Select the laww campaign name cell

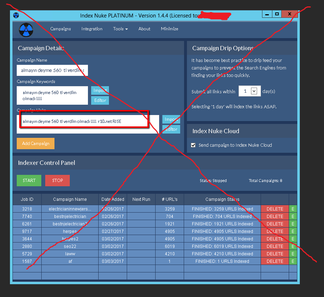(70, 254)
